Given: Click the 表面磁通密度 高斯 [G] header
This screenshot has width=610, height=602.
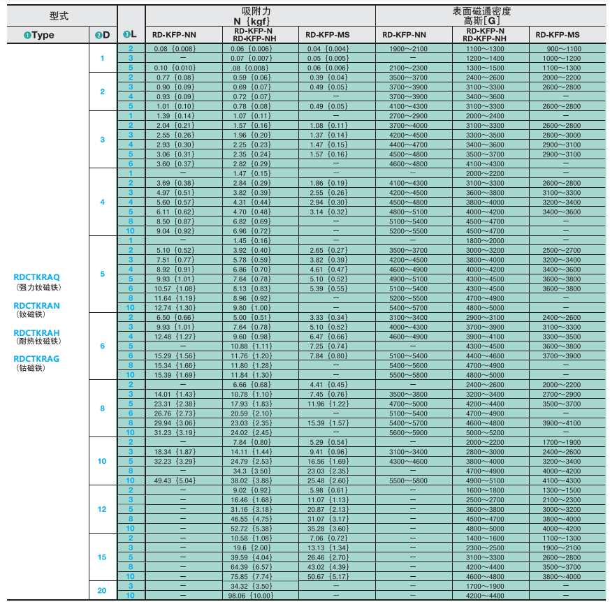Looking at the screenshot, I should 491,16.
